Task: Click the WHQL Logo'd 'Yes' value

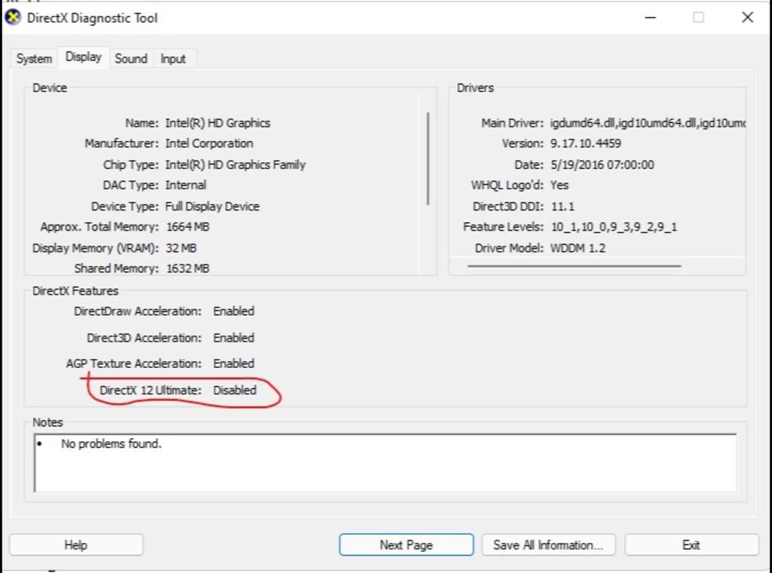Action: [x=559, y=185]
